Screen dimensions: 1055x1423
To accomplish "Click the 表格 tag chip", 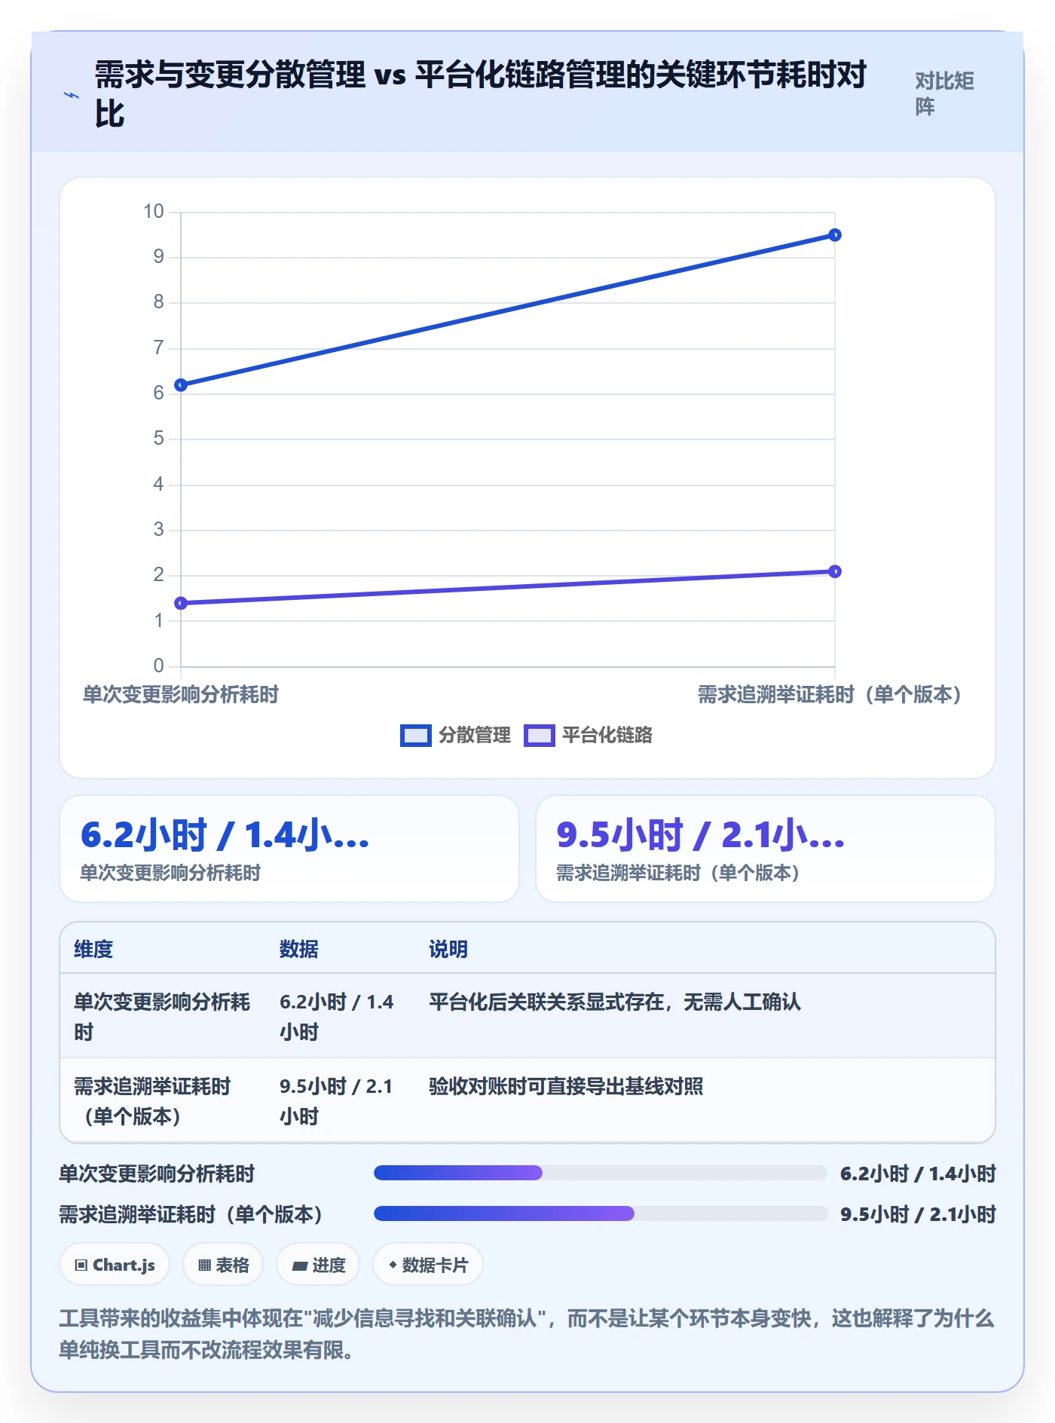I will [x=223, y=1265].
